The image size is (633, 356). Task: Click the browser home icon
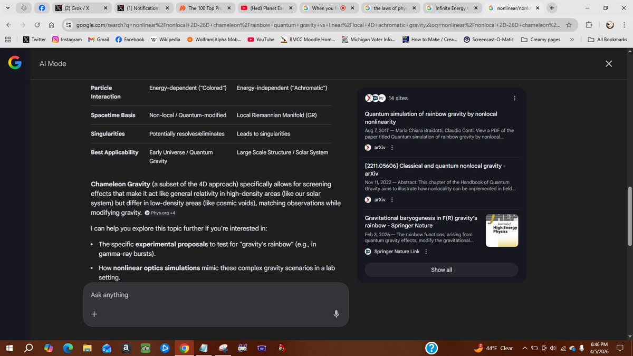pos(52,25)
